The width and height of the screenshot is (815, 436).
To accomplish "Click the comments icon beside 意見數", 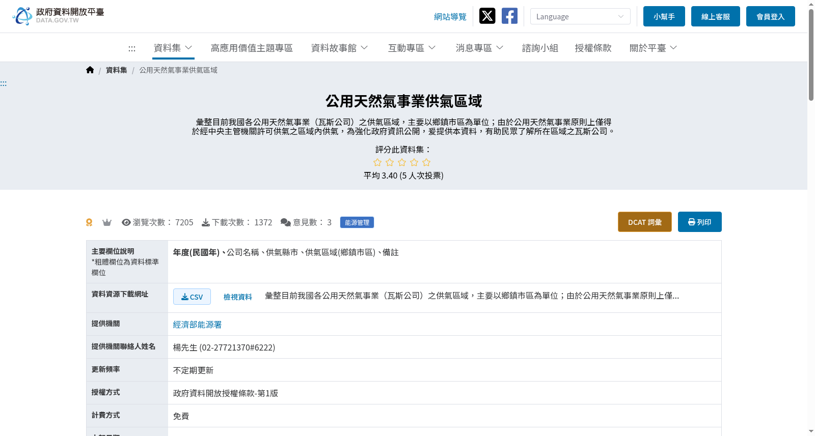I will [x=286, y=222].
